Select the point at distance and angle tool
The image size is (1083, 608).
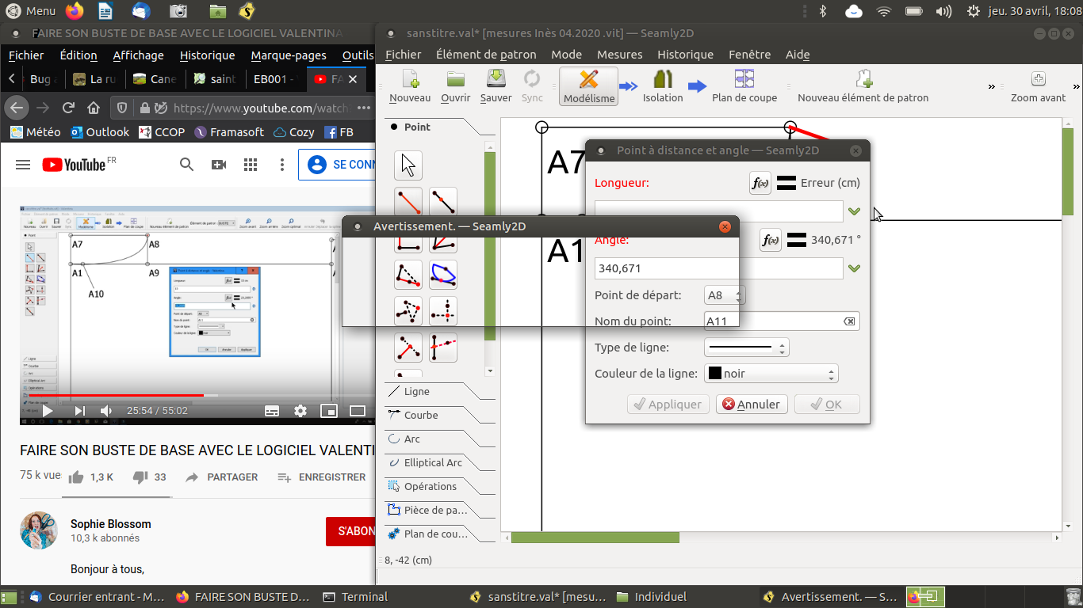tap(408, 202)
